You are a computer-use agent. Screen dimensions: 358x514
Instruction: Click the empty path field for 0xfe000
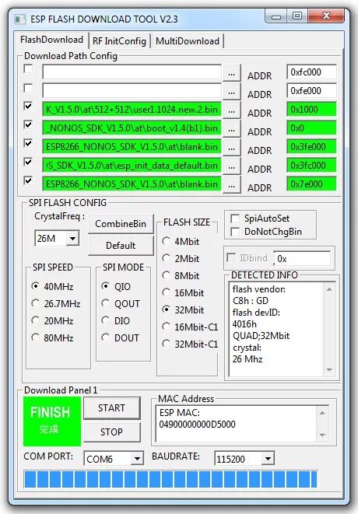132,90
